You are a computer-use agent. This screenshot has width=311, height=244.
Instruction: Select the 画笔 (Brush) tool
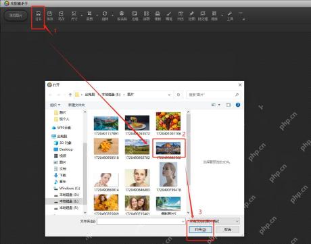click(x=169, y=16)
